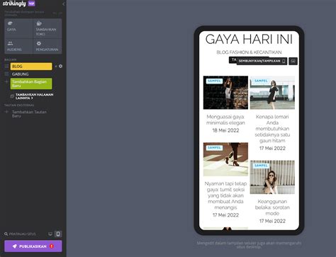Click the plus icon beside Tambahkan Bagian Baru
This screenshot has height=257, width=336.
6,81
